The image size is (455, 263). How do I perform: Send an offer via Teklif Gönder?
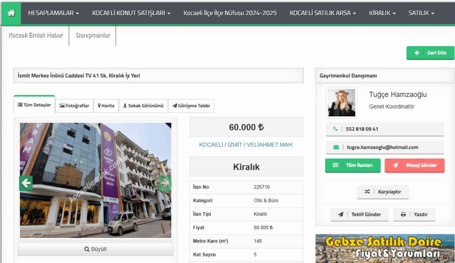(359, 215)
